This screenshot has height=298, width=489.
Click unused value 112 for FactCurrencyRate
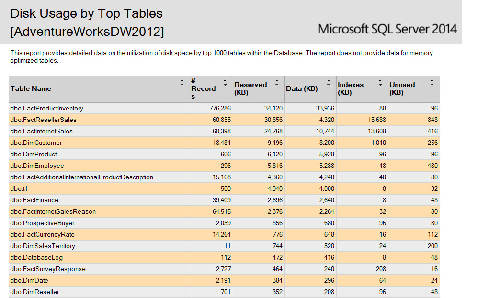tap(433, 235)
